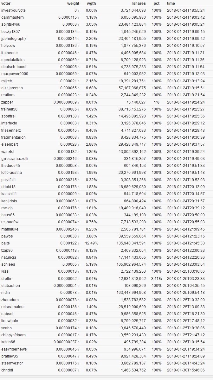213x380 pixels.
Task: Click the nidin voter name
Action: pyautogui.click(x=5, y=293)
